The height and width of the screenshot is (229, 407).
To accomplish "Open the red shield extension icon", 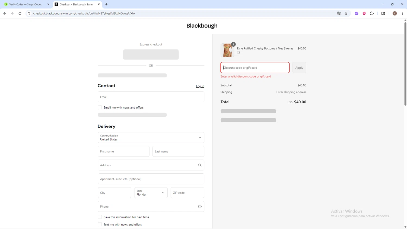I will click(x=364, y=13).
